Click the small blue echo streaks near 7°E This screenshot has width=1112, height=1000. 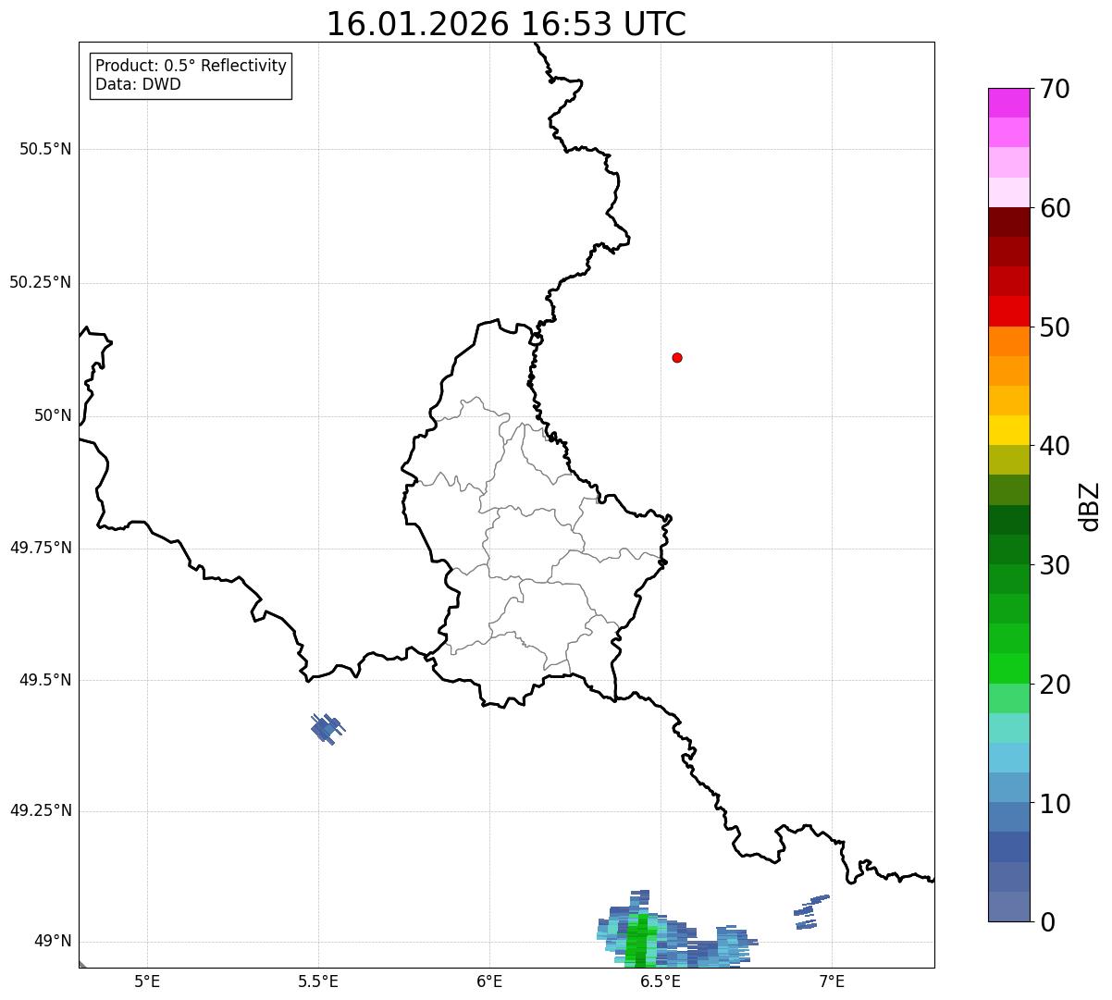coord(810,911)
